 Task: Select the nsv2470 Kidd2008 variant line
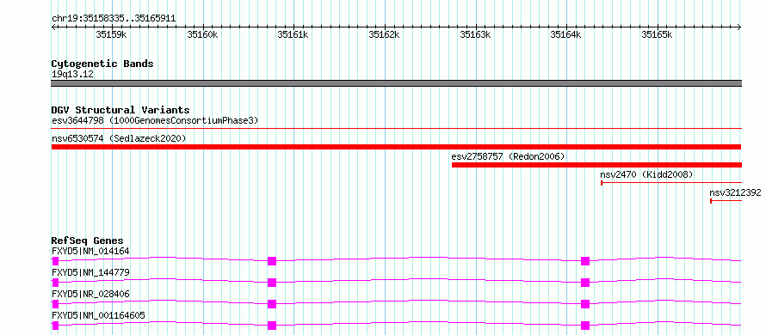(670, 183)
